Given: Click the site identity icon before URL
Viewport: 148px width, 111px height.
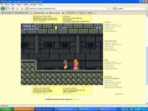Looking at the screenshot, I should pos(27,9).
